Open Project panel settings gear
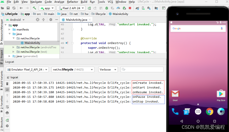The image size is (229, 132). [51, 19]
